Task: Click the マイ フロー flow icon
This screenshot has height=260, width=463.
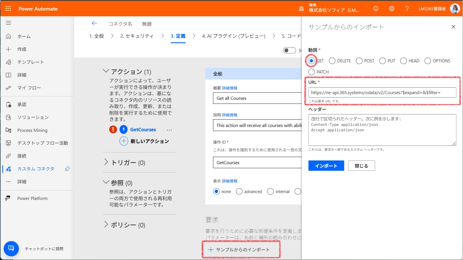Action: pos(8,88)
